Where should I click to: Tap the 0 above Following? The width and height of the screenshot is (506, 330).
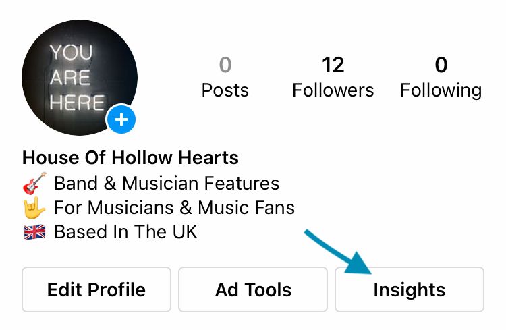coord(441,65)
